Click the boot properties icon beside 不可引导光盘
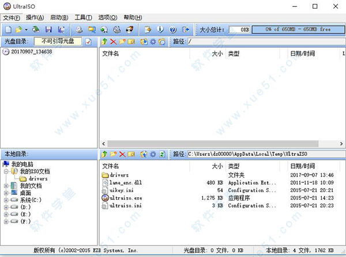This screenshot has width=346, height=257. pos(88,41)
